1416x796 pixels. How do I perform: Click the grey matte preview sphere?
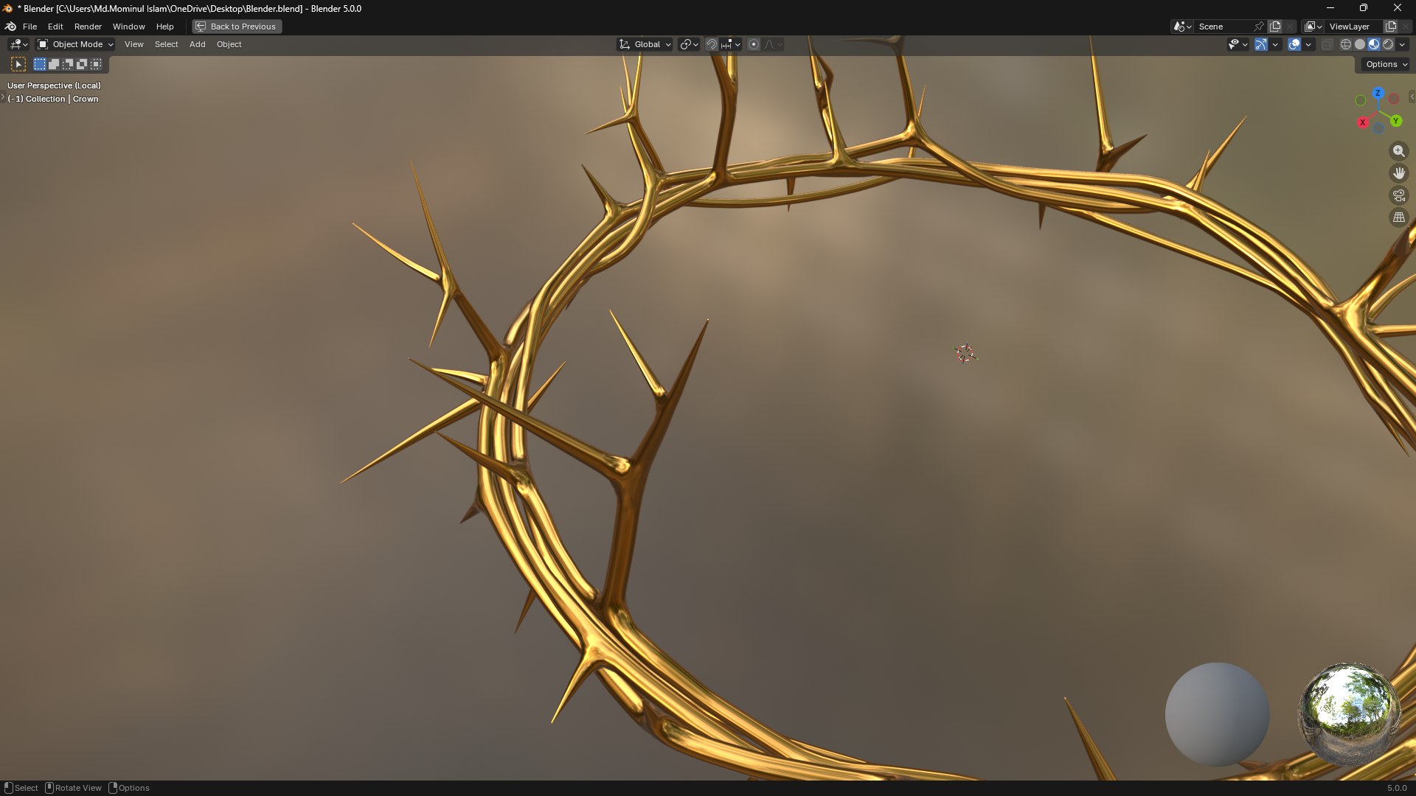1217,714
